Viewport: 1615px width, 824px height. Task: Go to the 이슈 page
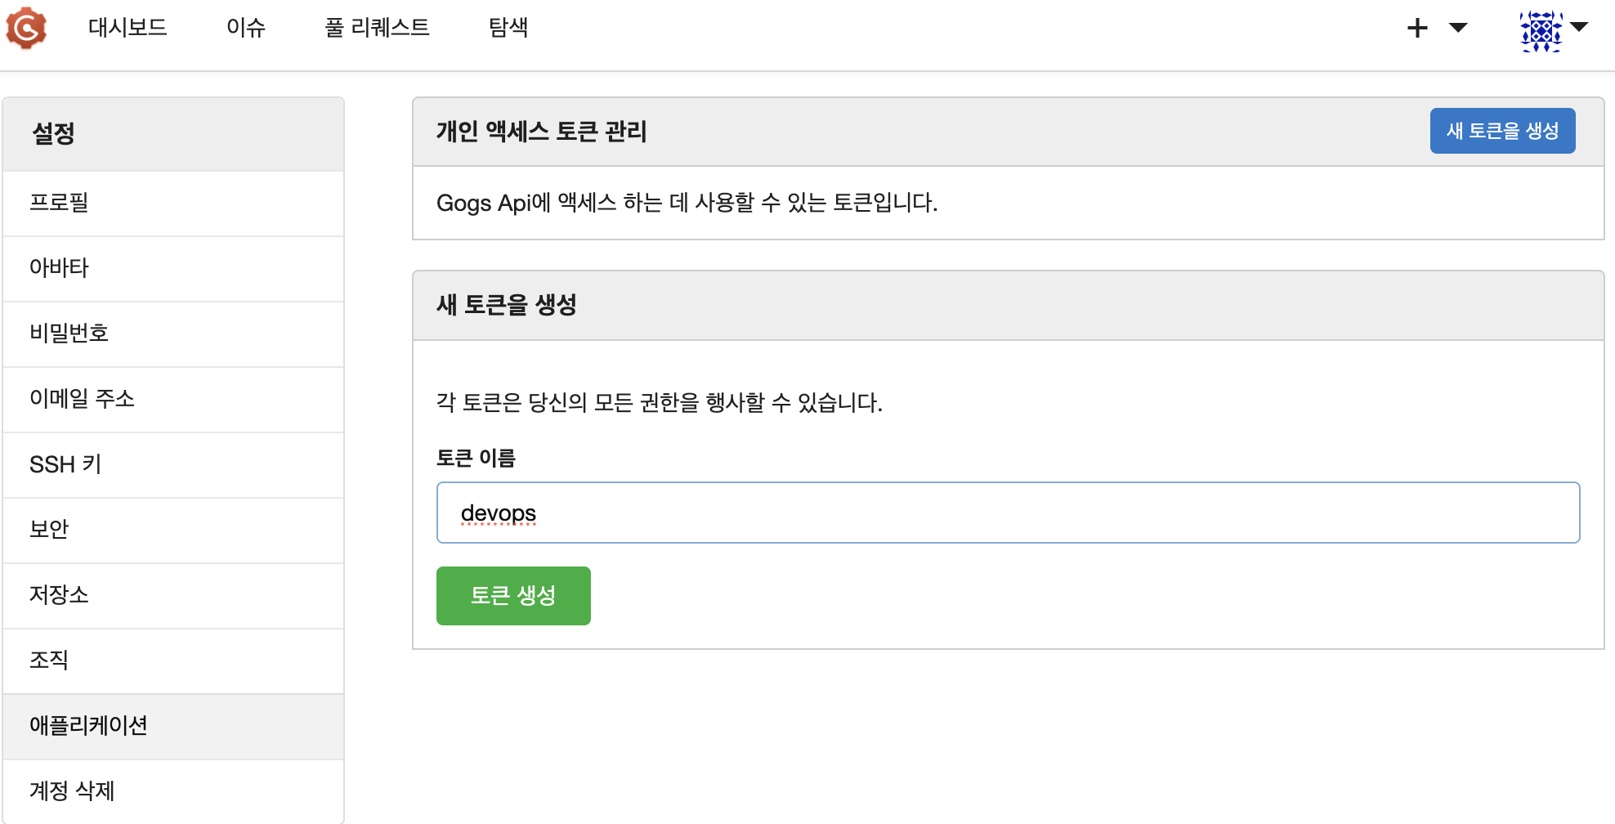(x=246, y=28)
